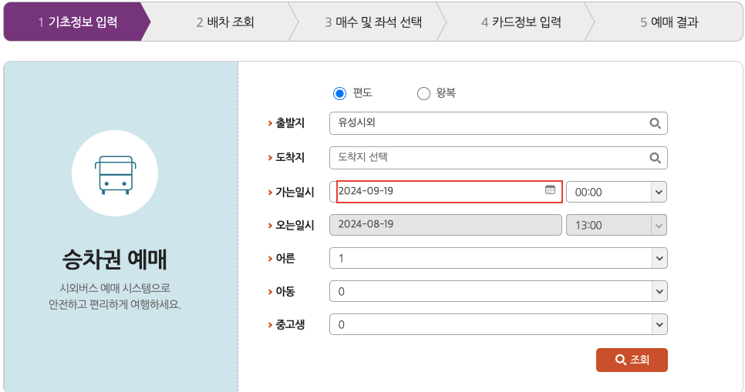
Task: Click the departure search magnifier icon
Action: 655,123
